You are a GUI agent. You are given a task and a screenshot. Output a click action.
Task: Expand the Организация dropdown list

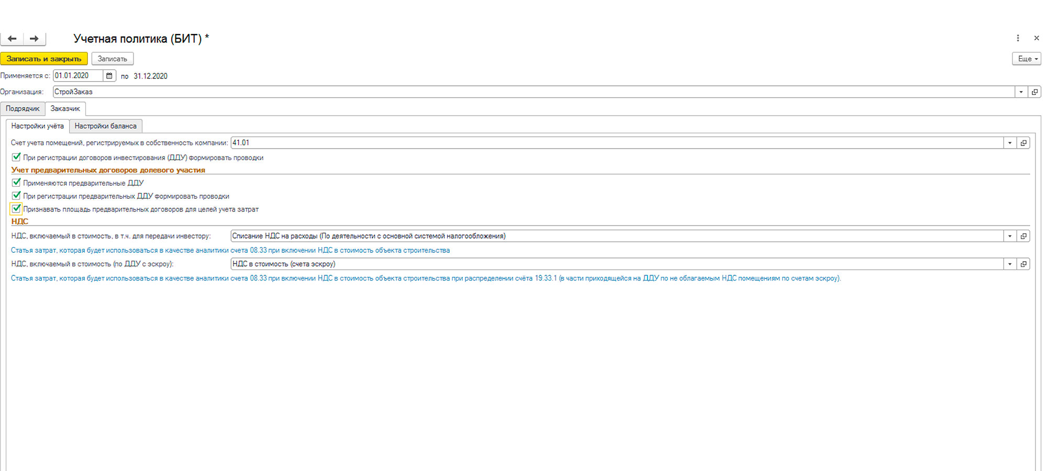point(1021,92)
